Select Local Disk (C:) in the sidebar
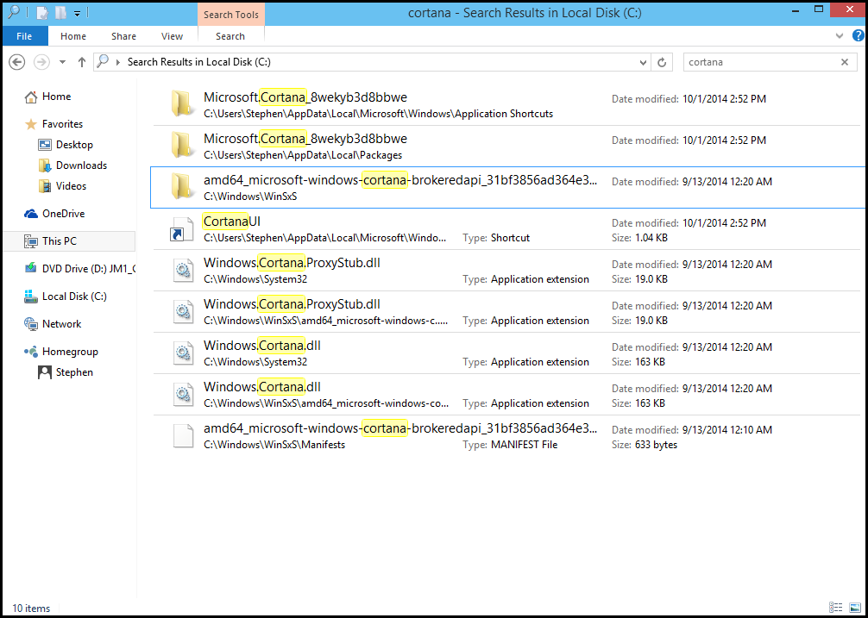The image size is (868, 618). click(x=74, y=297)
